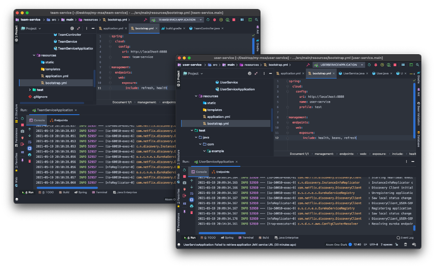Viewport: 435px width, 267px height.
Task: Jump up the stack trace in UserServiceApplication console
Action: (191, 181)
